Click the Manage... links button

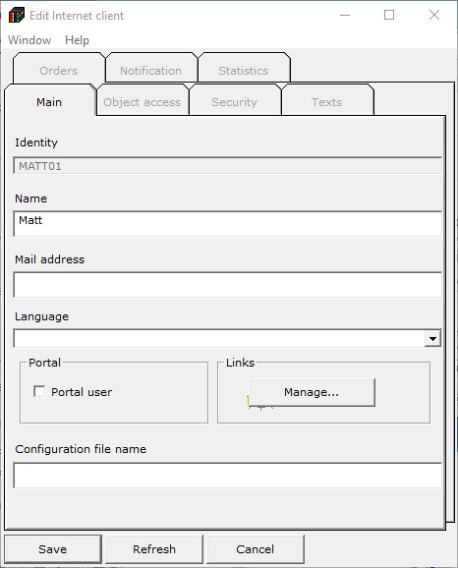pyautogui.click(x=312, y=392)
